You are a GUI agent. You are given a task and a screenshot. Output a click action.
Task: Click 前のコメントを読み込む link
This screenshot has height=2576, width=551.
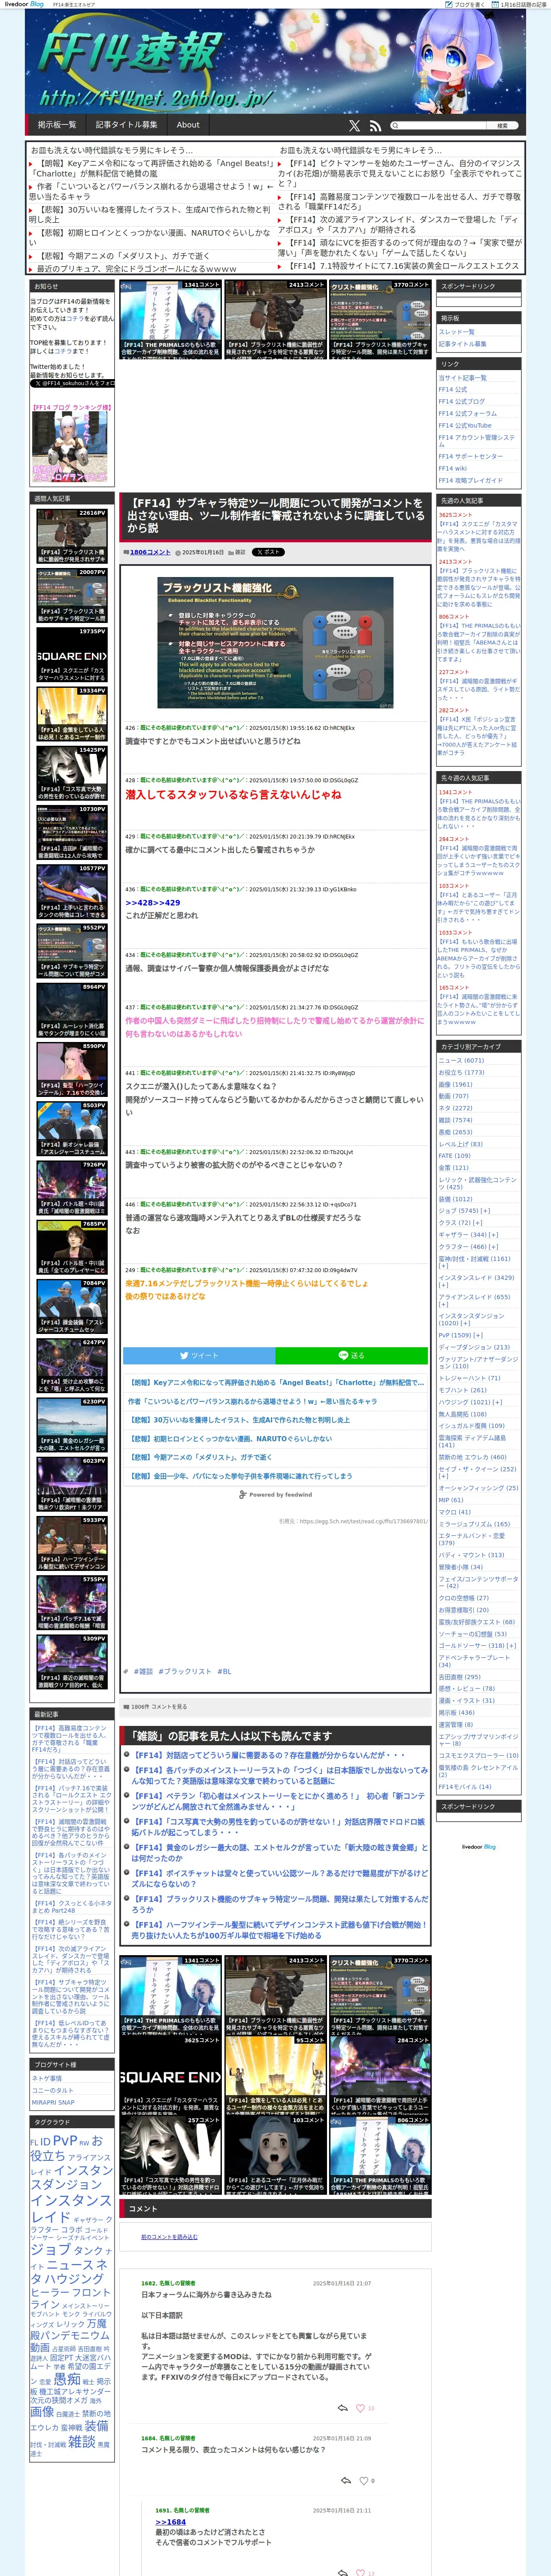pyautogui.click(x=169, y=2237)
